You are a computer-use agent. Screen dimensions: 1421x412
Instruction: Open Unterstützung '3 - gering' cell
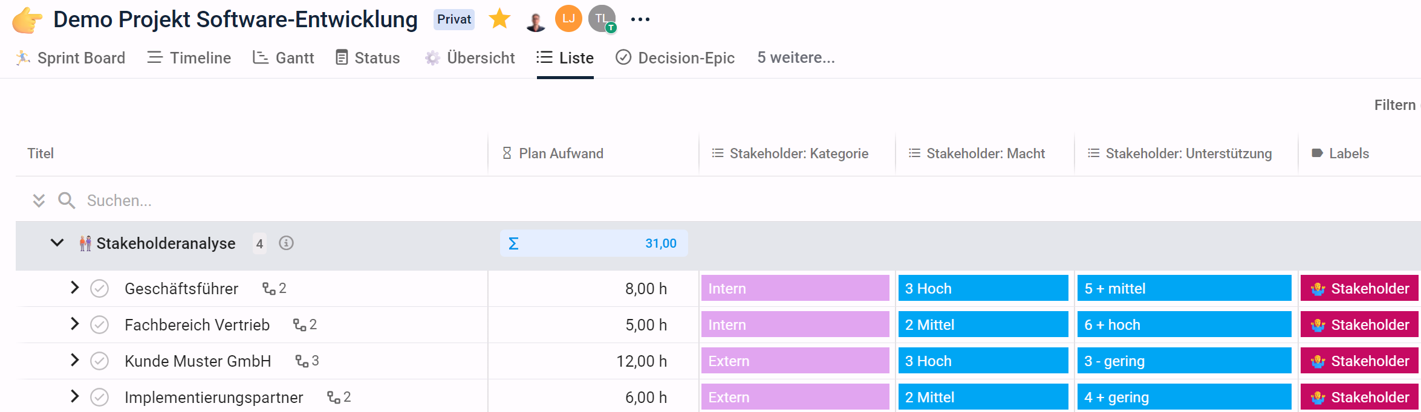coord(1184,361)
